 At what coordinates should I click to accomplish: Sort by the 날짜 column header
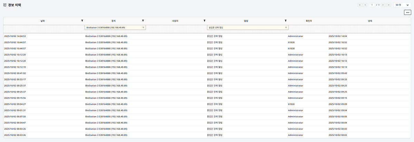(x=42, y=21)
